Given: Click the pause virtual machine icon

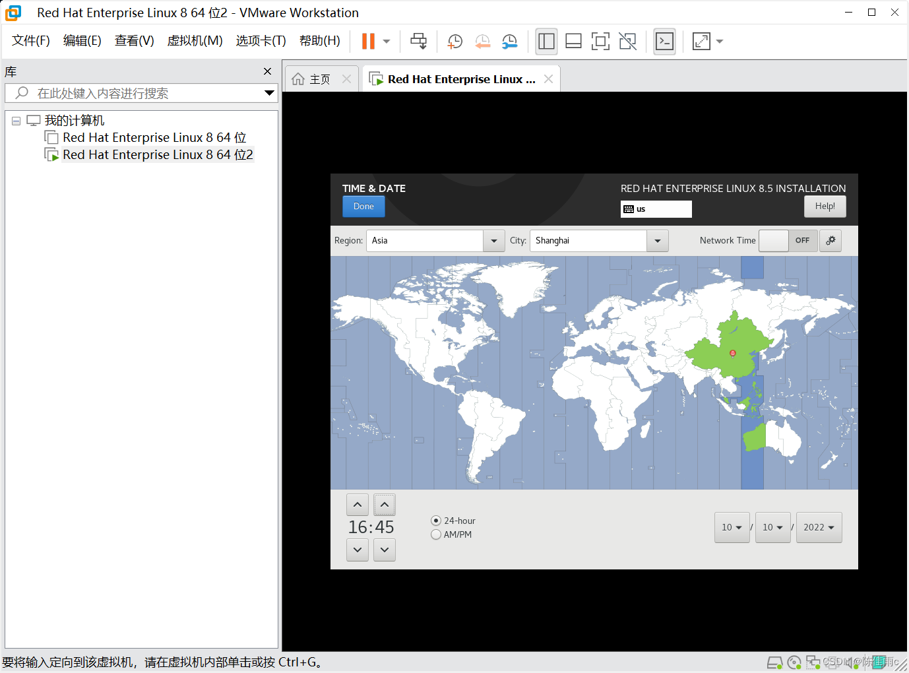Looking at the screenshot, I should (368, 41).
